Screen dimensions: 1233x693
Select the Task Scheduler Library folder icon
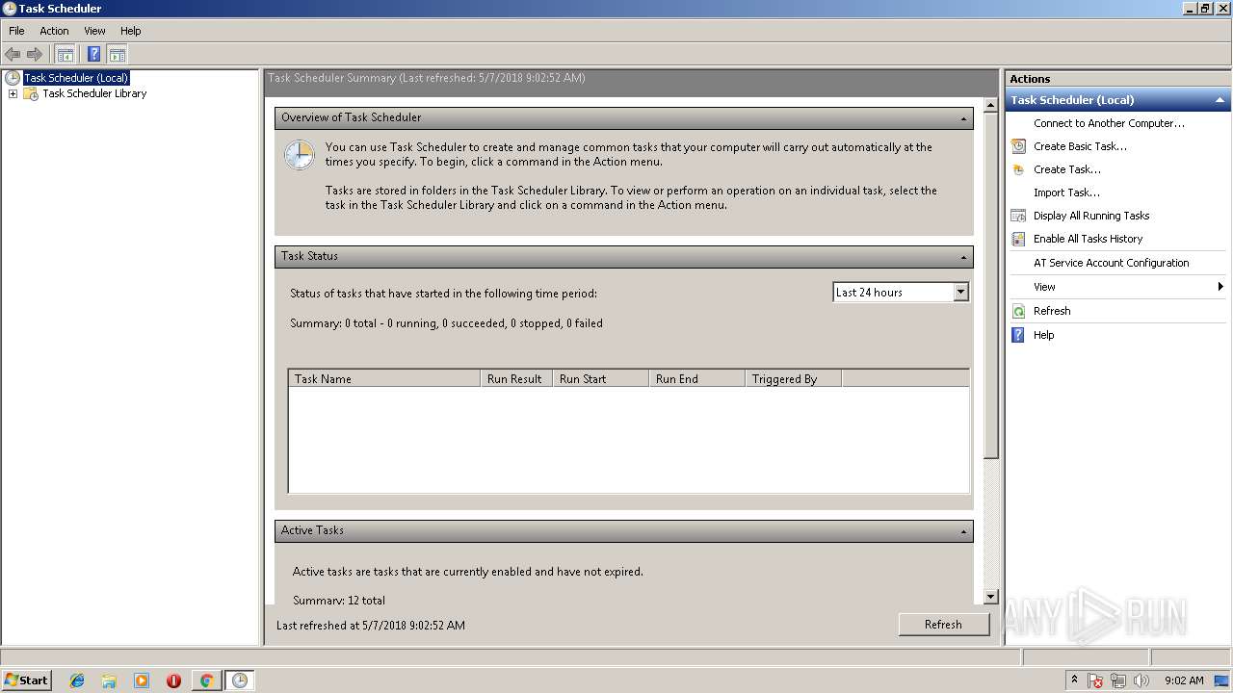[x=31, y=93]
